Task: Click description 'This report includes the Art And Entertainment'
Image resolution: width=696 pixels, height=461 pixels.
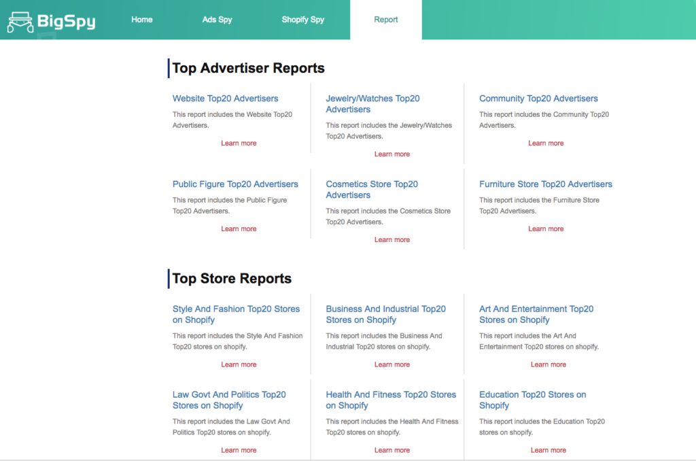Action: coord(539,341)
